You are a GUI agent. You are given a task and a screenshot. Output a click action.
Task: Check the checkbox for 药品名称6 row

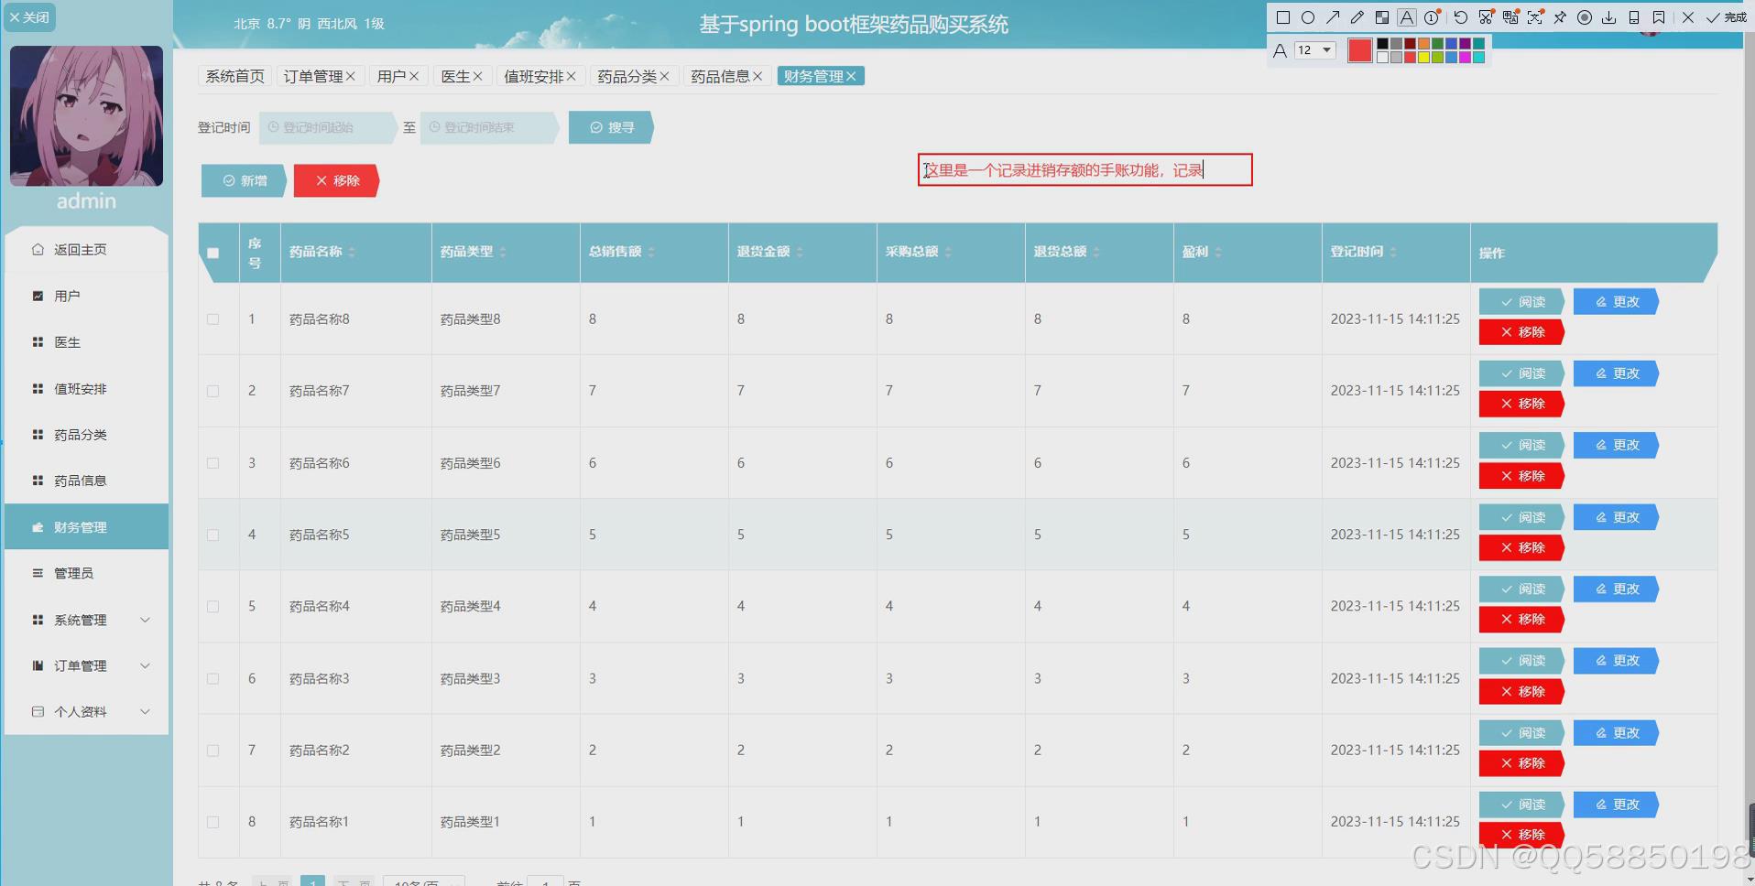(x=213, y=463)
